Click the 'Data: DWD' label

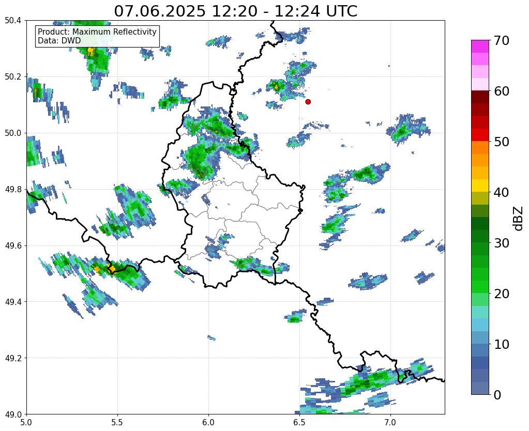(x=59, y=41)
